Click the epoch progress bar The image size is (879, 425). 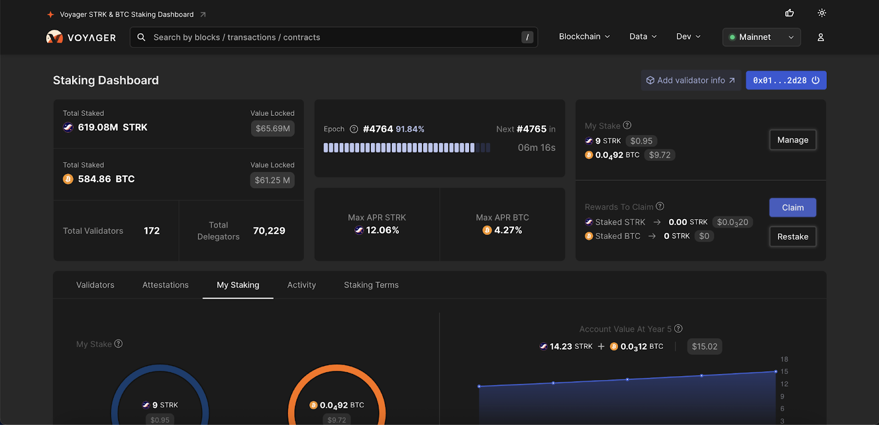407,148
